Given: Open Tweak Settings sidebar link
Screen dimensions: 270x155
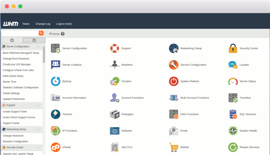Looking at the screenshot, I should (11, 93).
